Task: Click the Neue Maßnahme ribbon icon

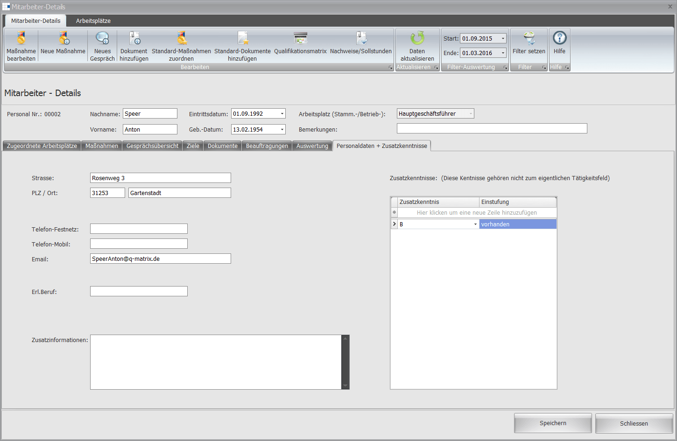Action: coord(63,38)
